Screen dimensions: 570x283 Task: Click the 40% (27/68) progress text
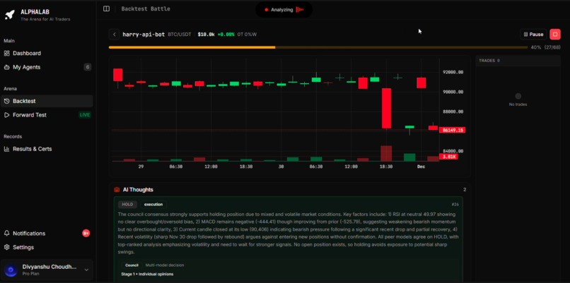(545, 47)
